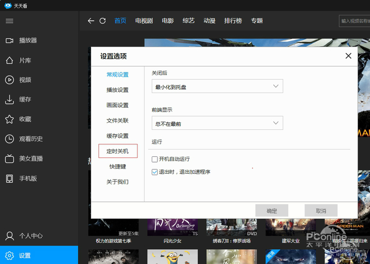Image resolution: width=370 pixels, height=264 pixels.
Task: Switch to the 缓存设置 tab
Action: pos(117,136)
